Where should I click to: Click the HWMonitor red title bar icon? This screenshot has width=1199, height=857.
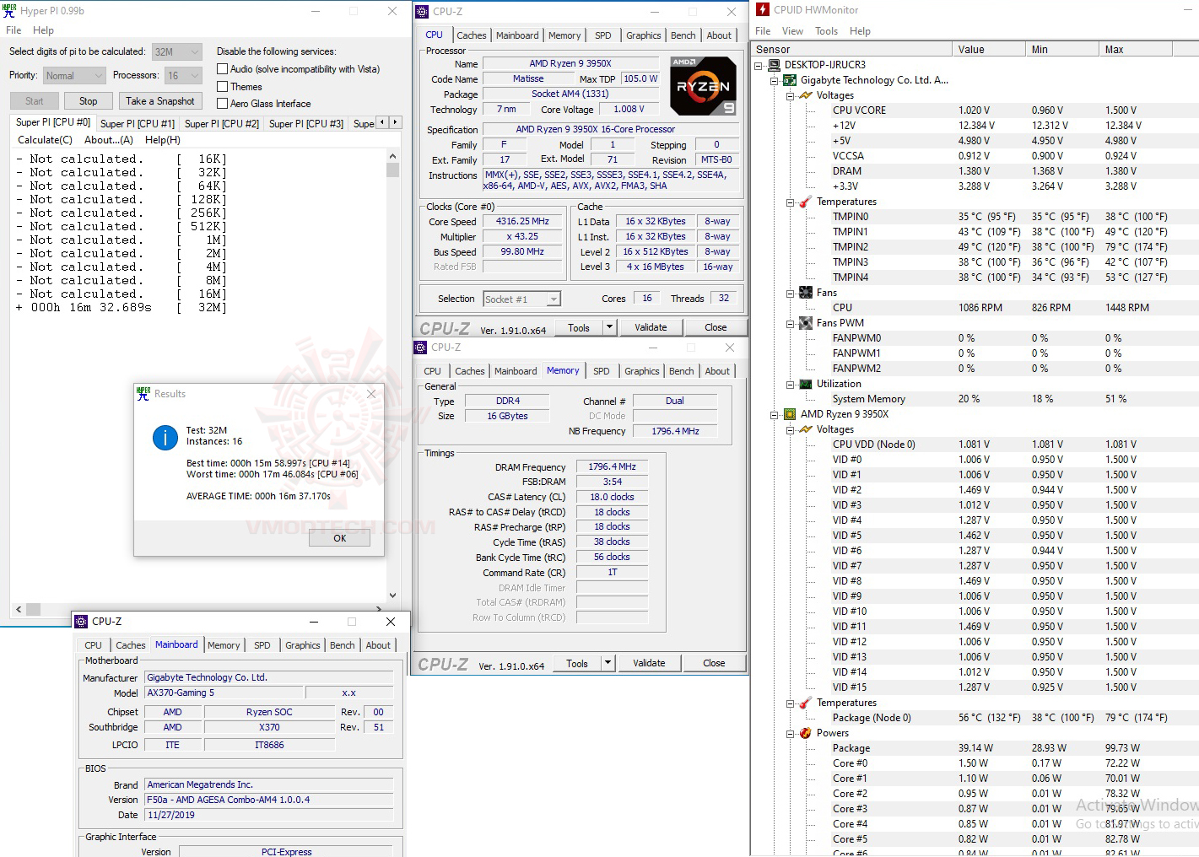coord(763,10)
